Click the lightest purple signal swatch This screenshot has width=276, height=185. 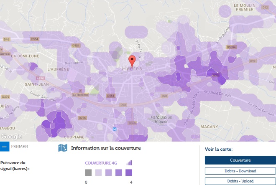pos(98,172)
